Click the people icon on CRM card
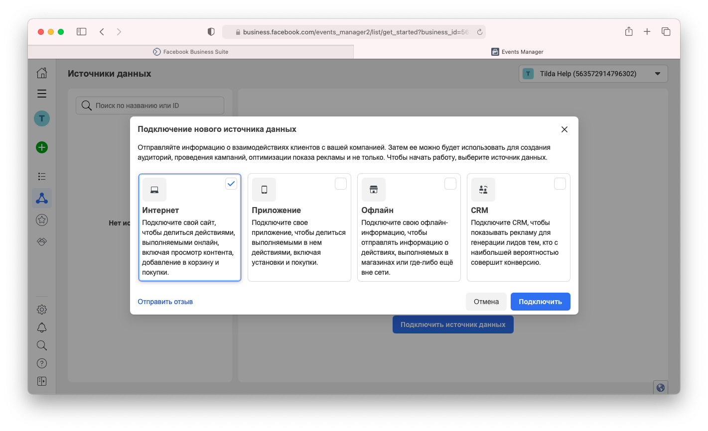The image size is (708, 431). [483, 190]
